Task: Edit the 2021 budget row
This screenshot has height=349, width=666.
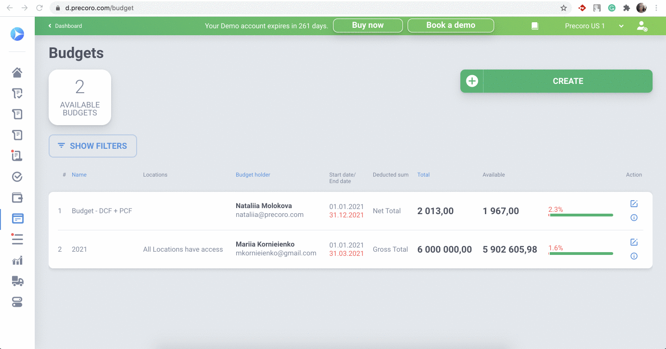Action: [x=634, y=242]
